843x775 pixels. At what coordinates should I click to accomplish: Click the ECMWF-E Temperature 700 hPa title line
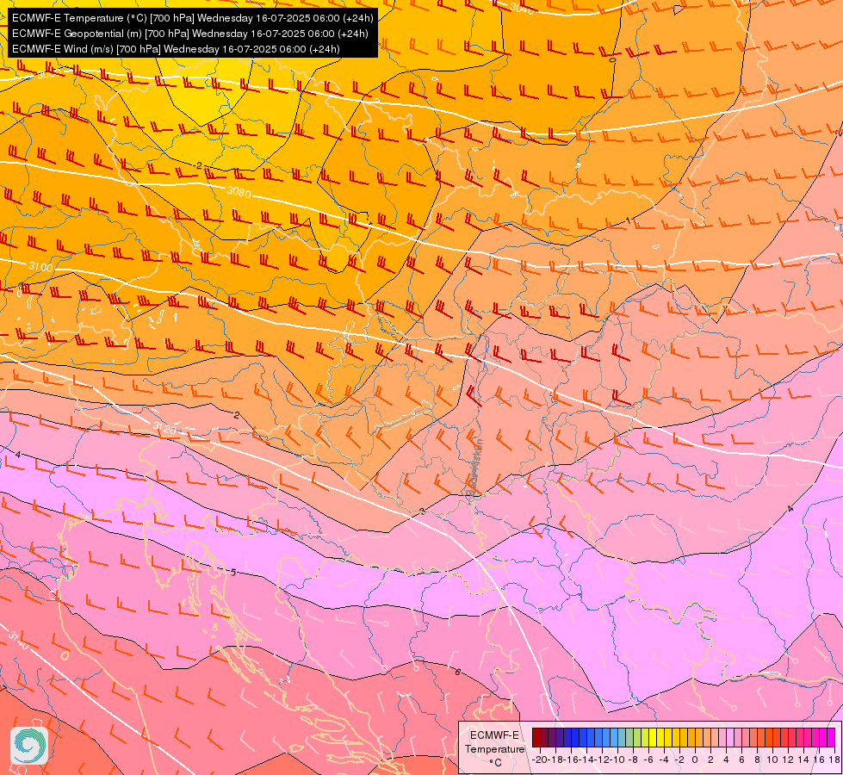tap(193, 18)
